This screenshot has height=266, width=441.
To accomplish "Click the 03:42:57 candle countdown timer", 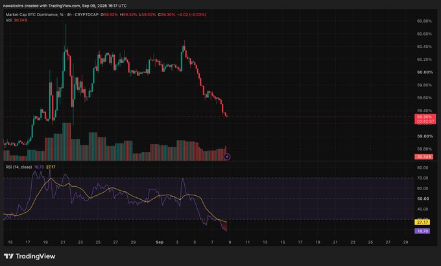I will click(x=425, y=121).
